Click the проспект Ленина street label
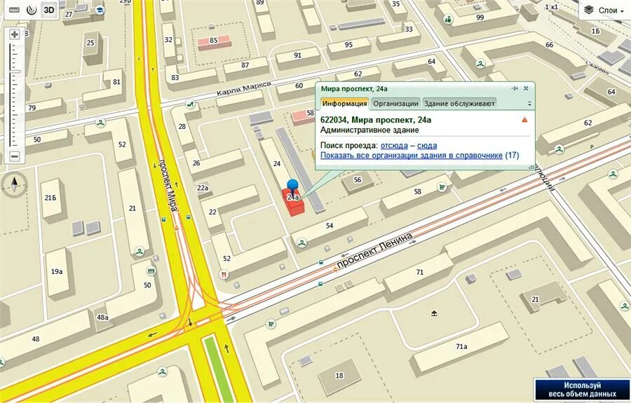 [375, 251]
